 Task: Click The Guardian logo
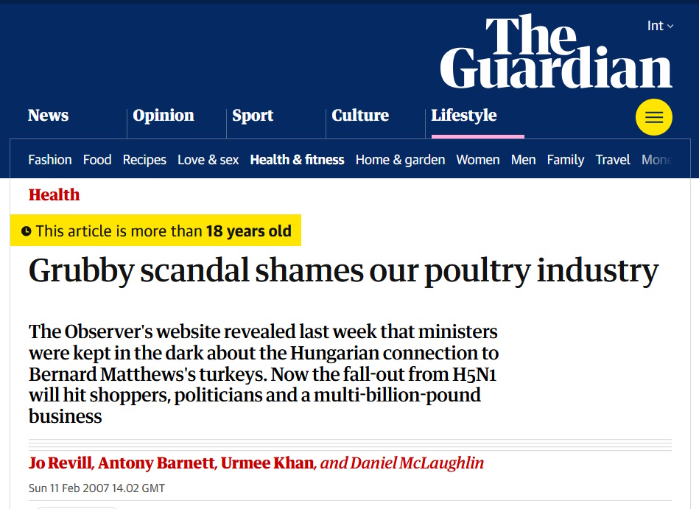coord(556,53)
